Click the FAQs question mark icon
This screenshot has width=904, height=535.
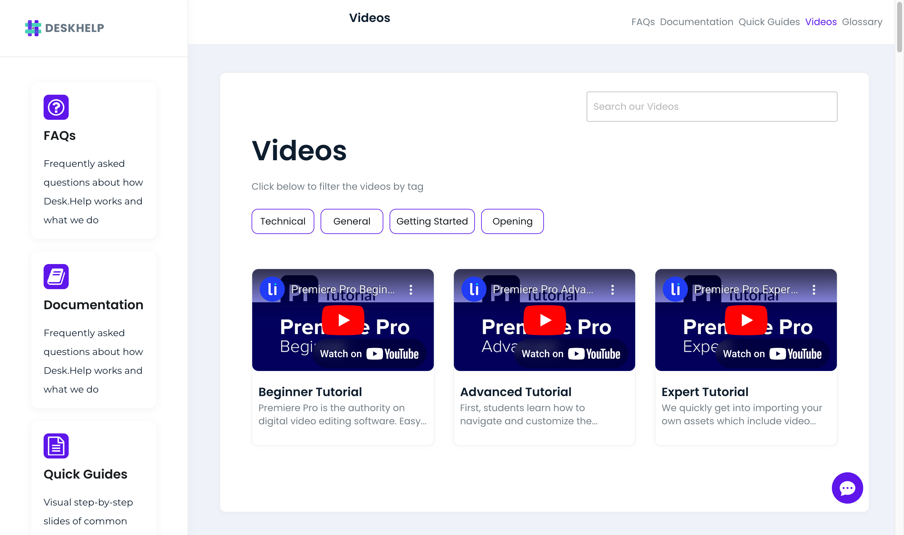[x=56, y=107]
